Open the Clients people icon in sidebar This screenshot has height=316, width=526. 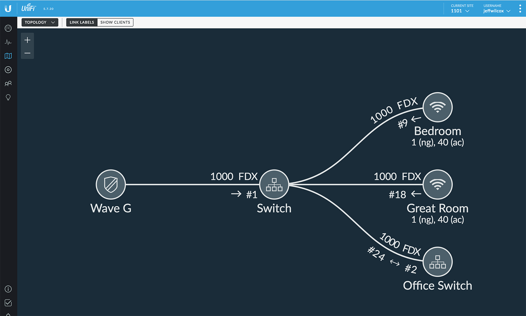tap(8, 84)
